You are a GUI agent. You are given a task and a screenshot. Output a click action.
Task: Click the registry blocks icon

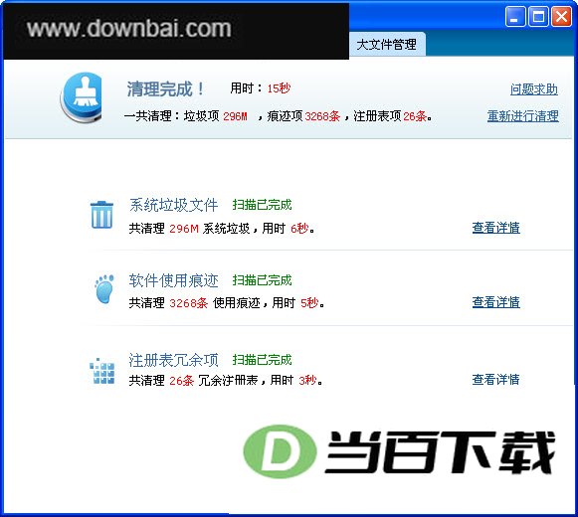pyautogui.click(x=102, y=371)
